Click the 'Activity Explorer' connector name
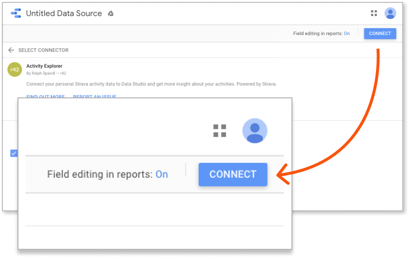The image size is (409, 258). [44, 66]
